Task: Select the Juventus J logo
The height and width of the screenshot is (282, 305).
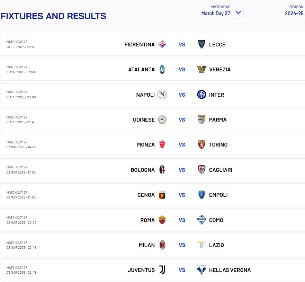Action: tap(162, 270)
